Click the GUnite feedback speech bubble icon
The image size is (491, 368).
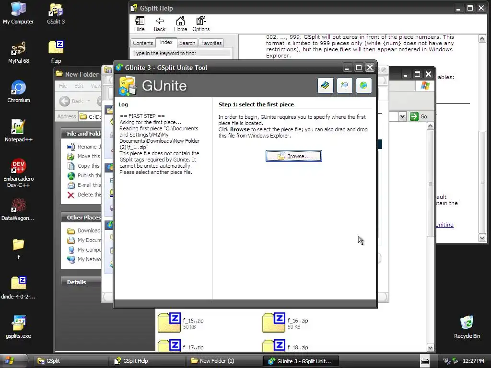pos(344,85)
